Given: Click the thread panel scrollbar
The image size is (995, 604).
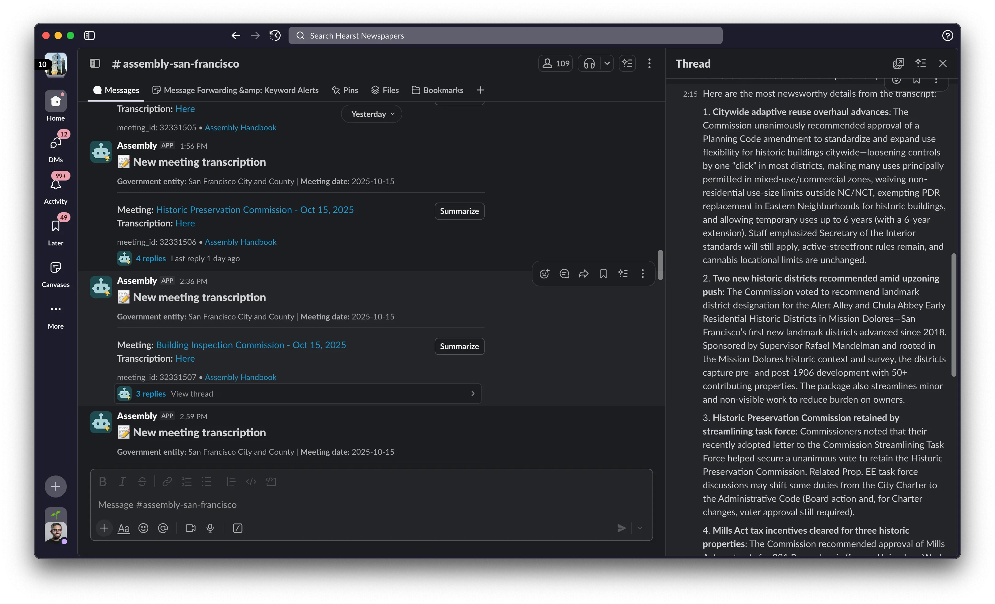Looking at the screenshot, I should [x=954, y=315].
